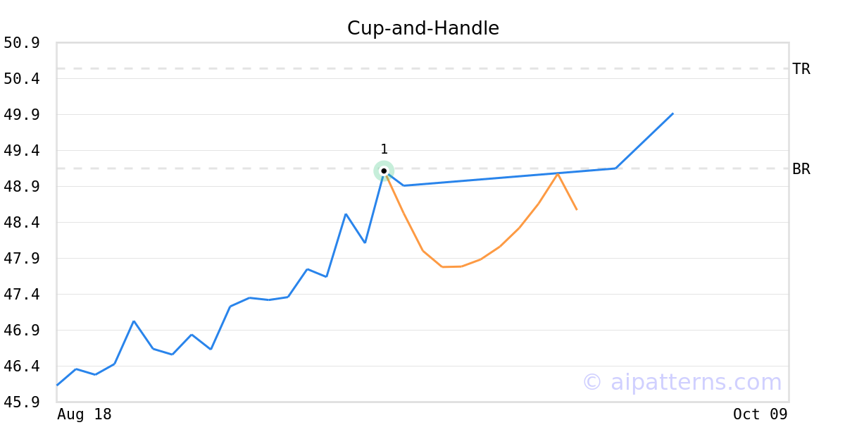Image resolution: width=845 pixels, height=444 pixels.
Task: Click the "Cup-and-Handle" chart title
Action: click(x=423, y=28)
